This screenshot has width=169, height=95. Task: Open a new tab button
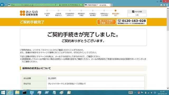click(x=112, y=5)
